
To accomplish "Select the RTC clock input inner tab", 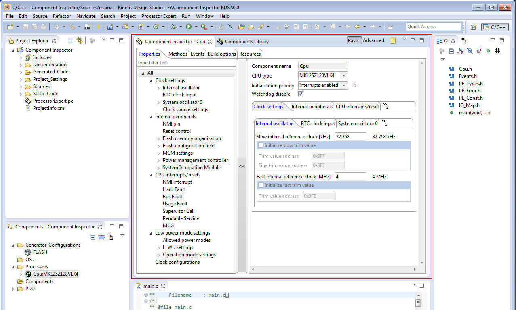I will coord(318,123).
